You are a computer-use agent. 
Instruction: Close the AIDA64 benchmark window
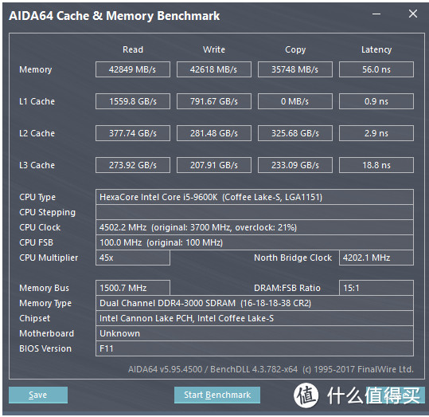click(413, 14)
